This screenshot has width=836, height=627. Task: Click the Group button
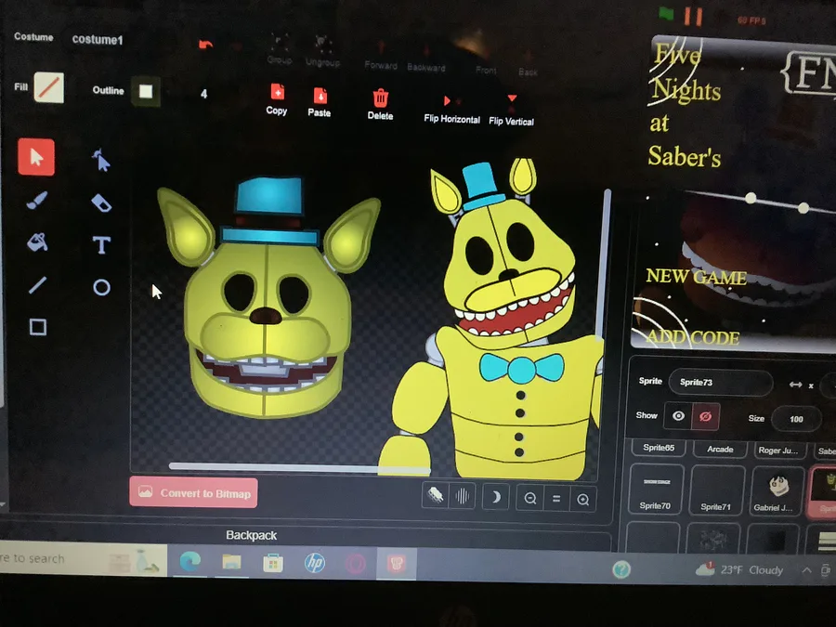pos(280,49)
